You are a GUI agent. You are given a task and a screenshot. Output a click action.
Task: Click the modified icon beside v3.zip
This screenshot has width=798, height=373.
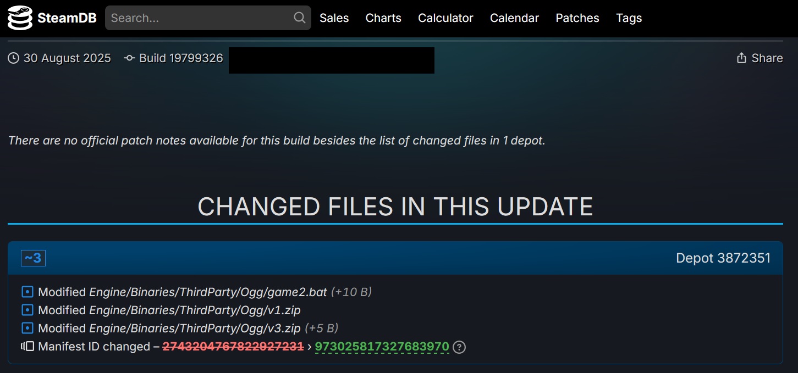[27, 329]
